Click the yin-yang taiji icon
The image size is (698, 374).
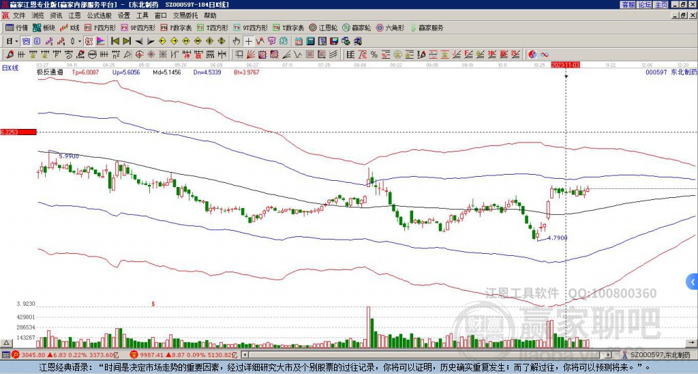(x=532, y=55)
